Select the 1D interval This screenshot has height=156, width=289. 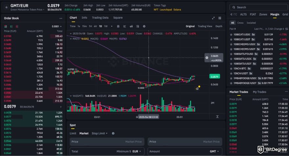coord(100,26)
